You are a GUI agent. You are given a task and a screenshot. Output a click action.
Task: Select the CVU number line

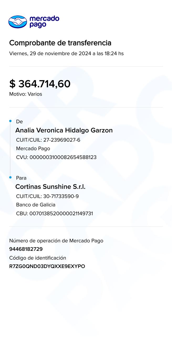(56, 157)
